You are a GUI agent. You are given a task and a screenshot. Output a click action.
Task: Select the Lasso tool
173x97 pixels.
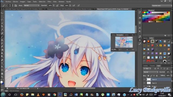tap(2, 20)
